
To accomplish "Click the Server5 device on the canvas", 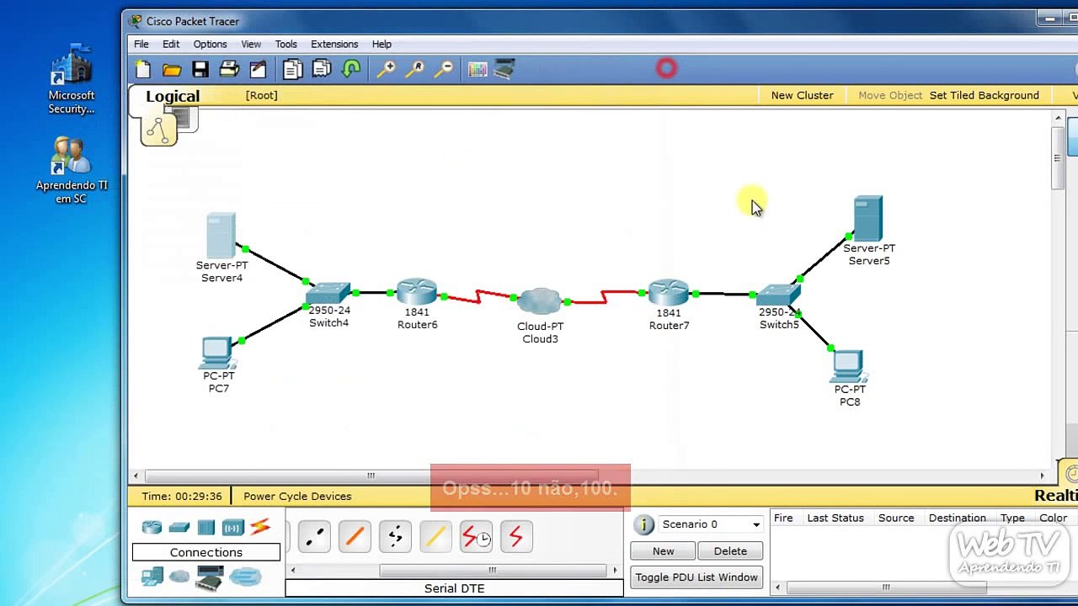I will tap(868, 219).
